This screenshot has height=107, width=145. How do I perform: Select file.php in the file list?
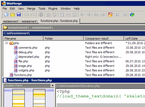[x=23, y=61]
